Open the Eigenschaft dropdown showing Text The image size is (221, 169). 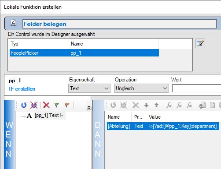(89, 88)
